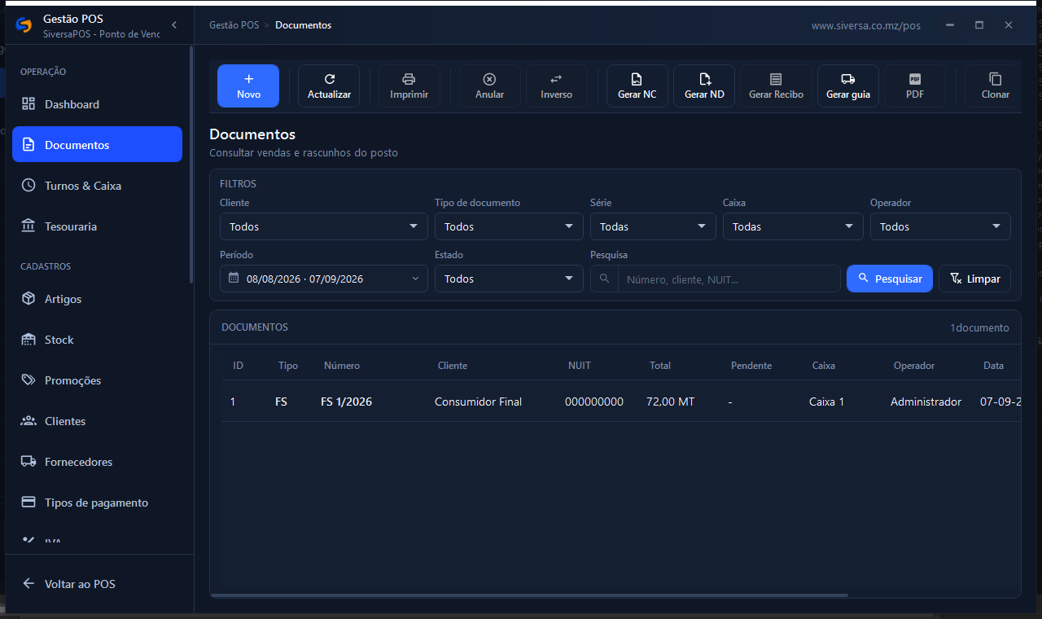Open the Operador filter dropdown
This screenshot has height=619, width=1042.
point(940,226)
